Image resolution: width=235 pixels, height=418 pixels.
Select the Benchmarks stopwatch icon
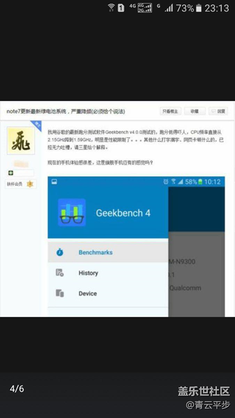pyautogui.click(x=60, y=252)
